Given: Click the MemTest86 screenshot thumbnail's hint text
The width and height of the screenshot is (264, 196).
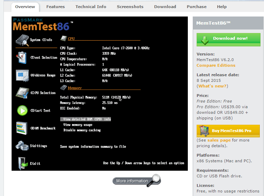Looking at the screenshot, I should [x=144, y=163].
